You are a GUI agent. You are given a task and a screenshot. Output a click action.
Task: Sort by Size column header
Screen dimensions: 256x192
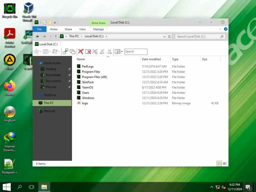tap(210, 59)
